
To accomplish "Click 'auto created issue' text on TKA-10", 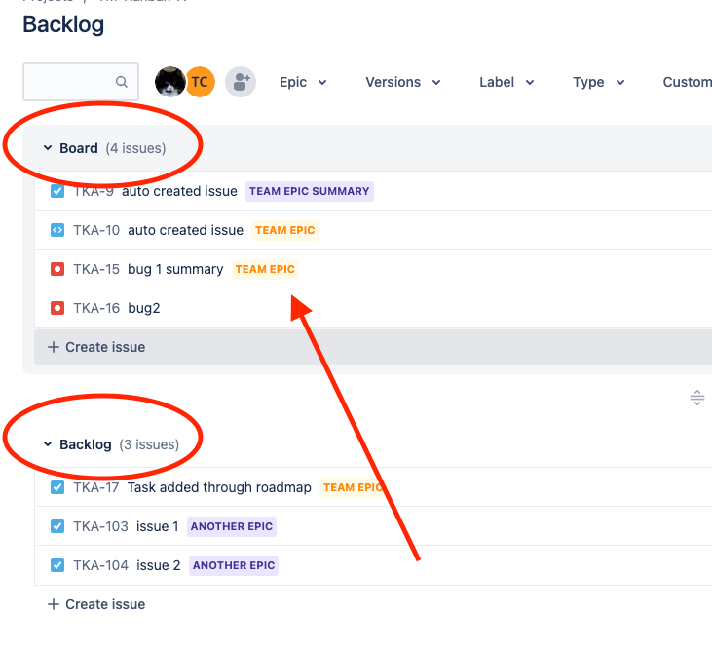I will [x=185, y=230].
